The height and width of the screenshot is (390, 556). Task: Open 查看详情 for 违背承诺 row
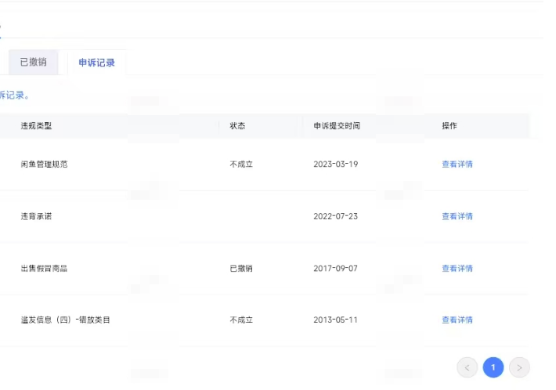click(457, 216)
